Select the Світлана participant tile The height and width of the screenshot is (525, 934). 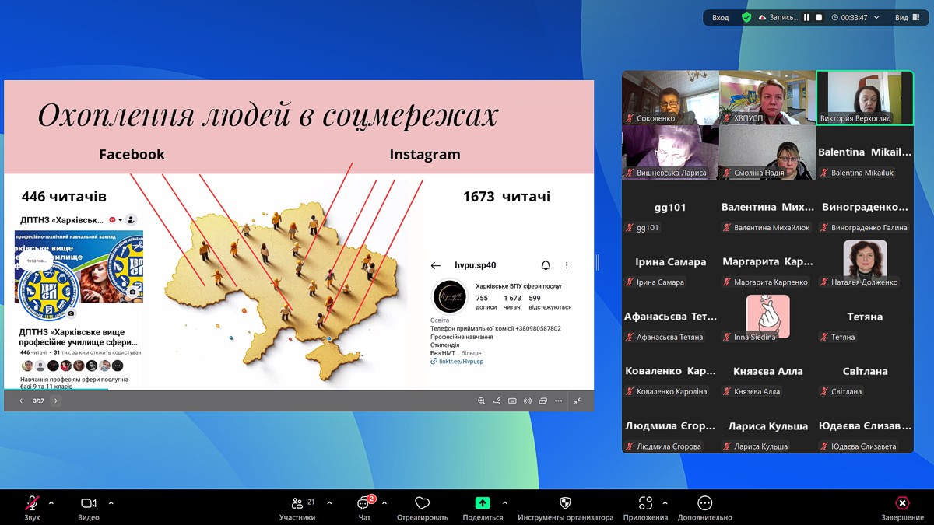point(864,372)
